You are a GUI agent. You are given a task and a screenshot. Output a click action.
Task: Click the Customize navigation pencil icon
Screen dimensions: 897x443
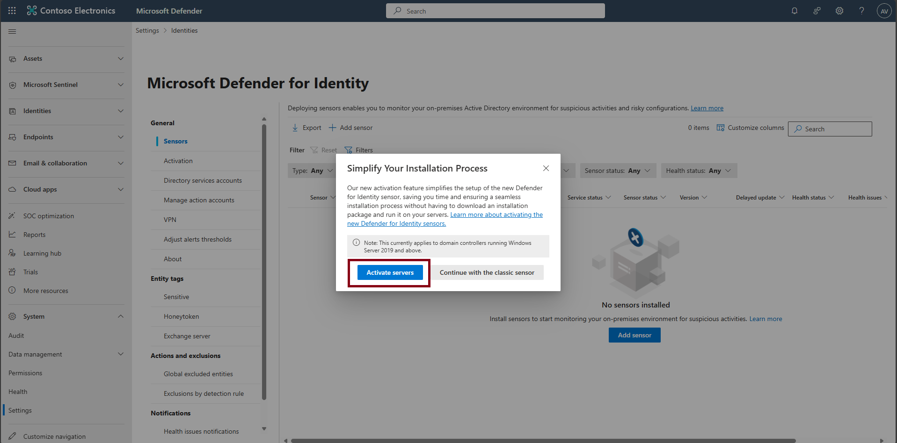coord(12,436)
